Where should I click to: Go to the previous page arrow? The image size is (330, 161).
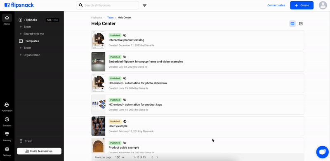pos(152,157)
